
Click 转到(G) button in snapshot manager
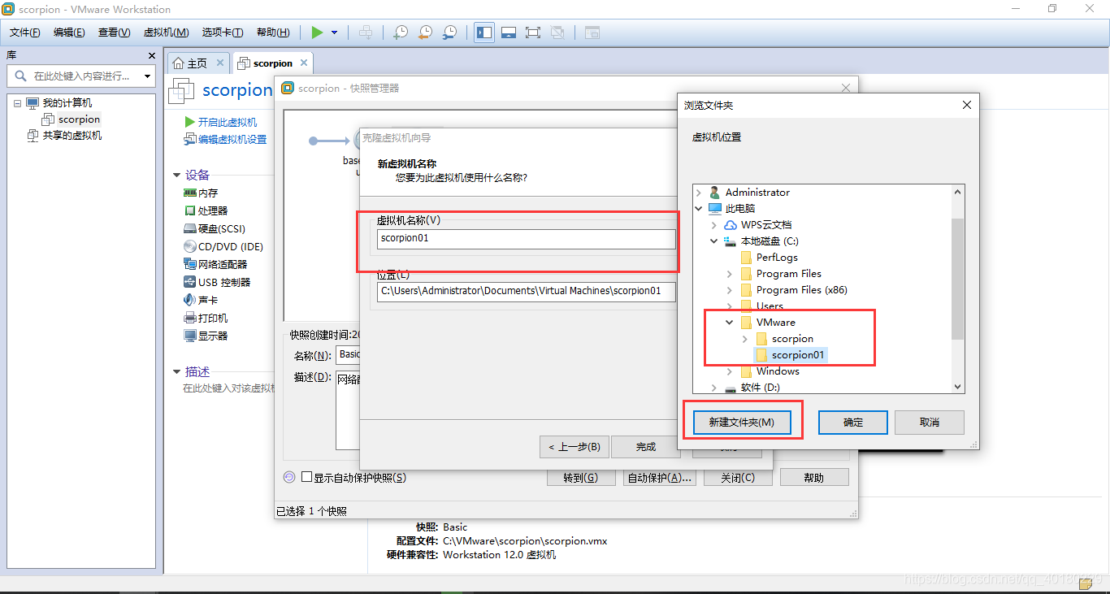[x=580, y=478]
